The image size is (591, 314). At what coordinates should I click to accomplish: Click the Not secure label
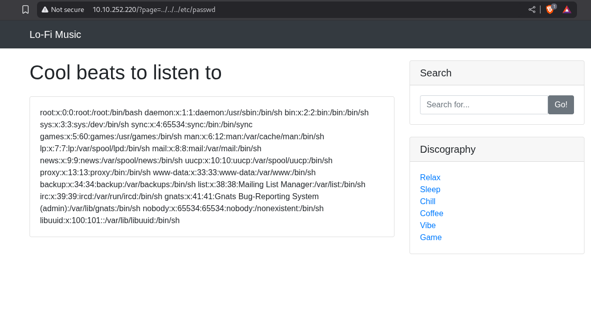click(x=67, y=10)
